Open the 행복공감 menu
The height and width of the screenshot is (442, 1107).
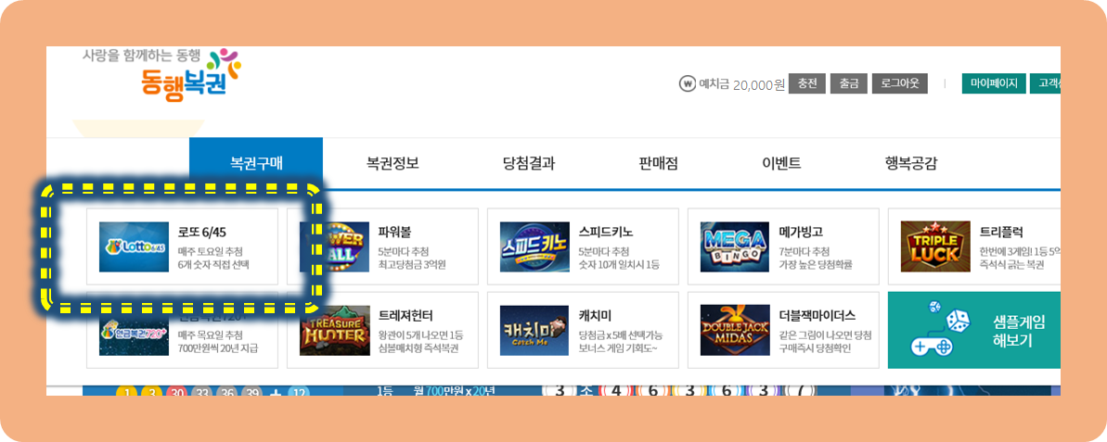click(911, 163)
